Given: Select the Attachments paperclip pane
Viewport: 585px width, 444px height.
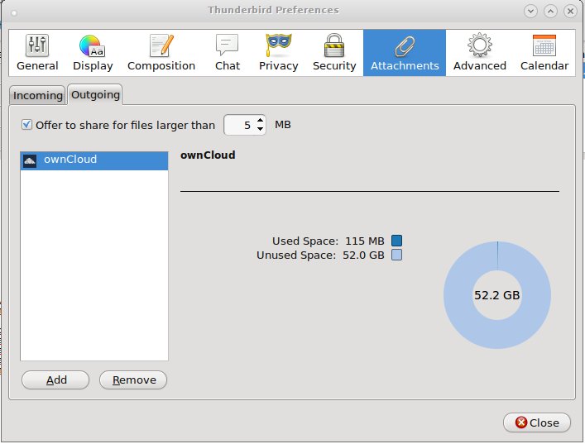Looking at the screenshot, I should tap(405, 53).
